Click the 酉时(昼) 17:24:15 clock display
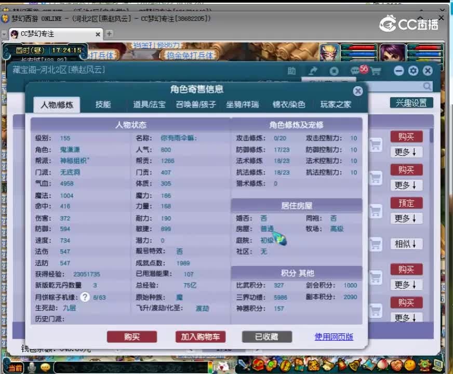This screenshot has height=374, width=453. pos(48,50)
